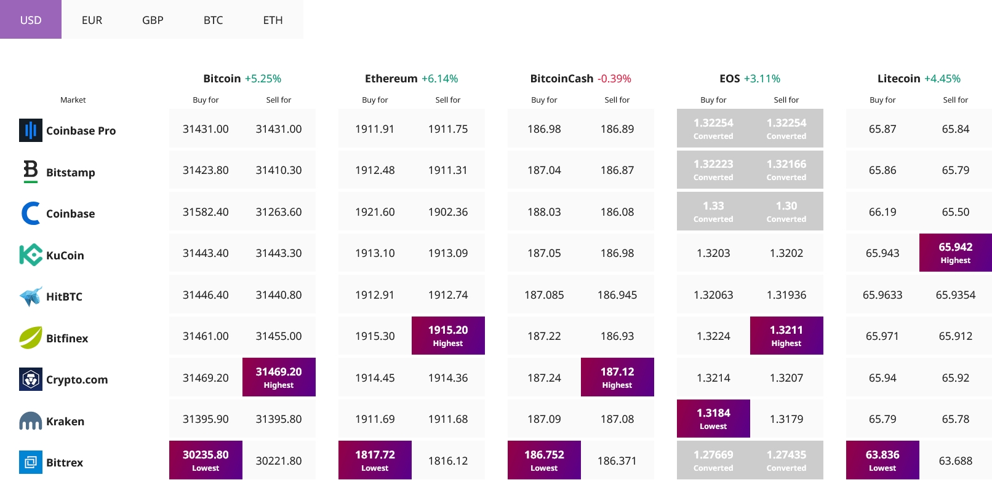The height and width of the screenshot is (480, 992).
Task: Click Coinbase EOS converted buy 1.33
Action: tap(713, 211)
